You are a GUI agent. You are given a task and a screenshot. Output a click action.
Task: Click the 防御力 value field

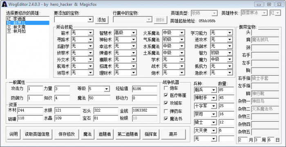[35, 98]
